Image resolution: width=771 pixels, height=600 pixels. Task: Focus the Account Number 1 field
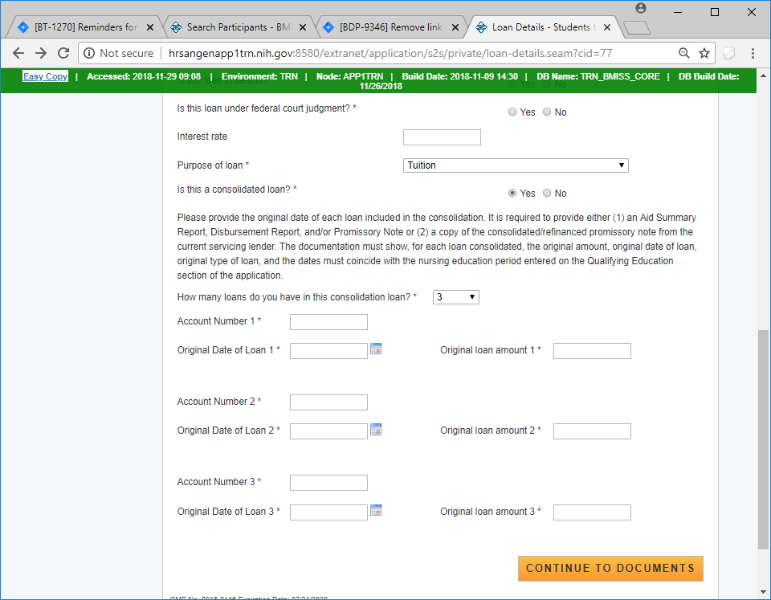point(328,322)
